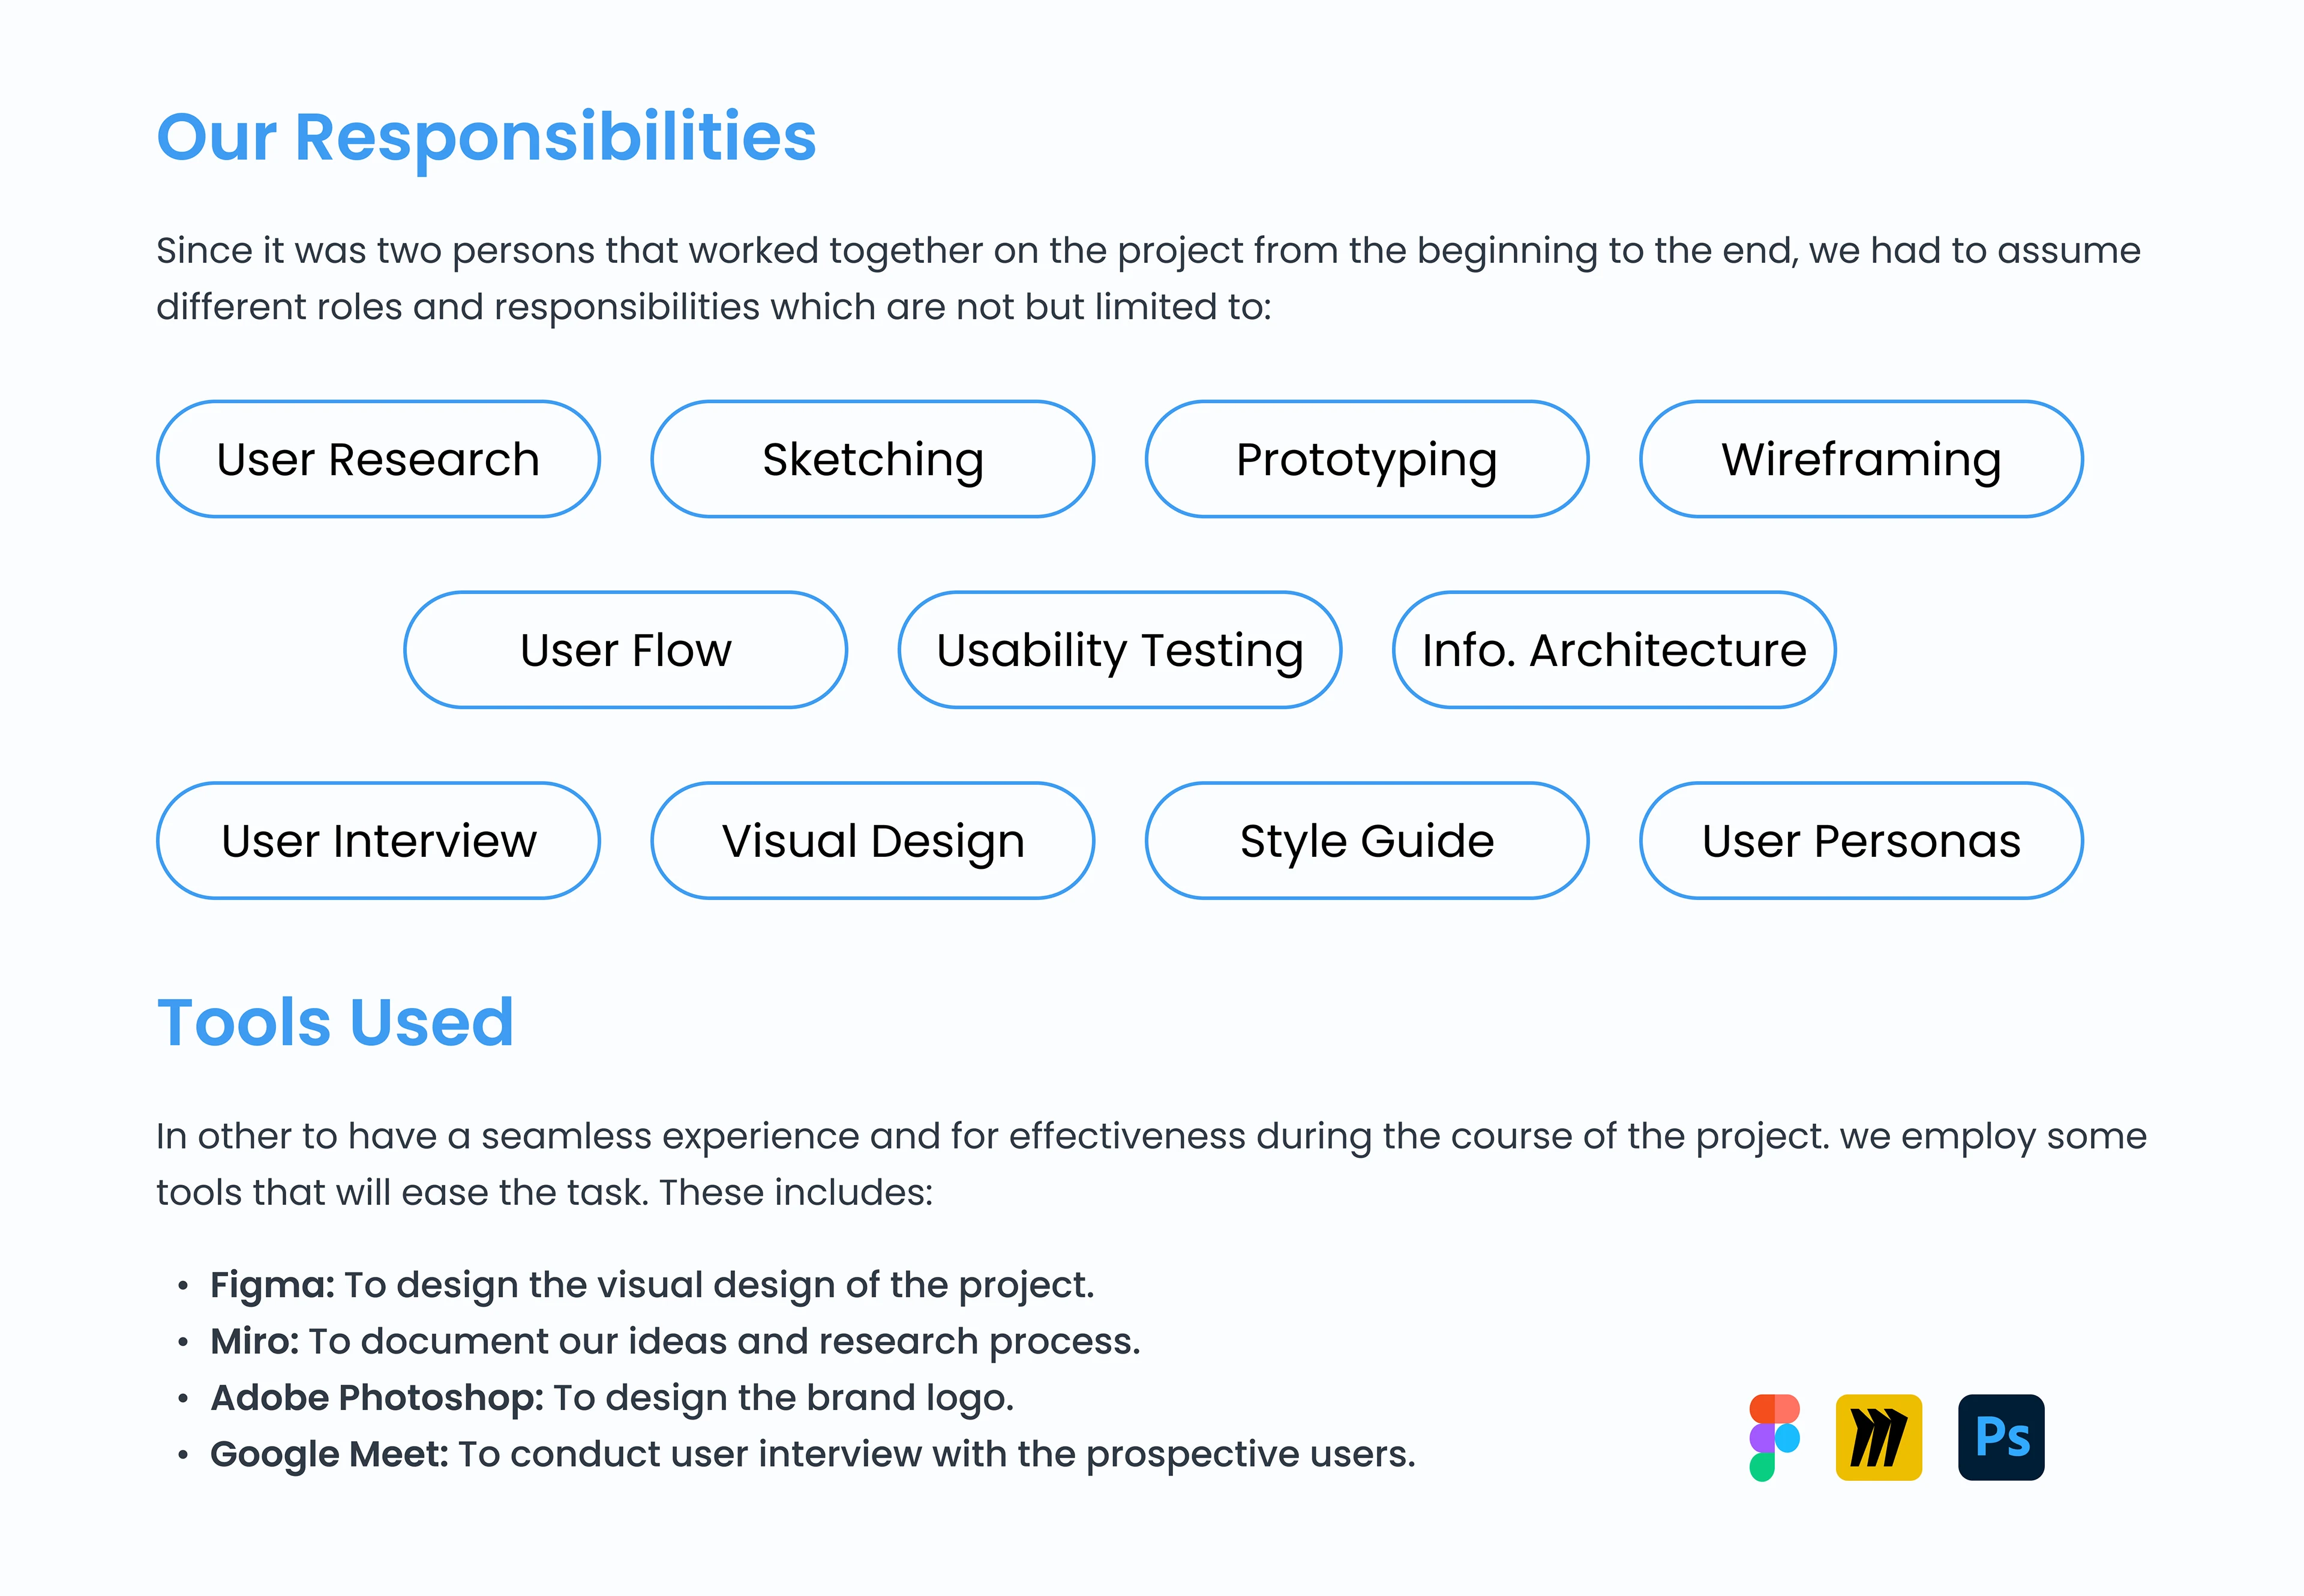Click the User Interview pill

(378, 841)
